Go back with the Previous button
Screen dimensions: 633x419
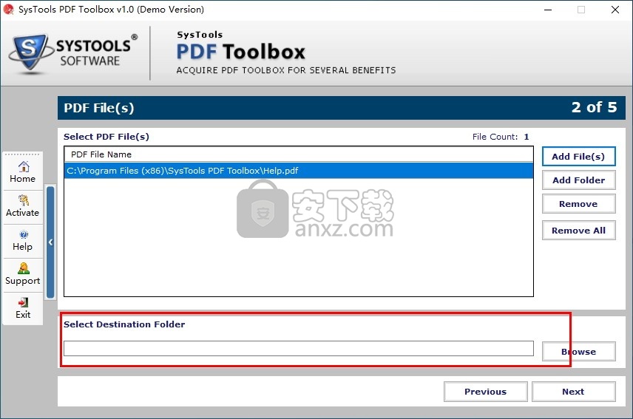486,392
